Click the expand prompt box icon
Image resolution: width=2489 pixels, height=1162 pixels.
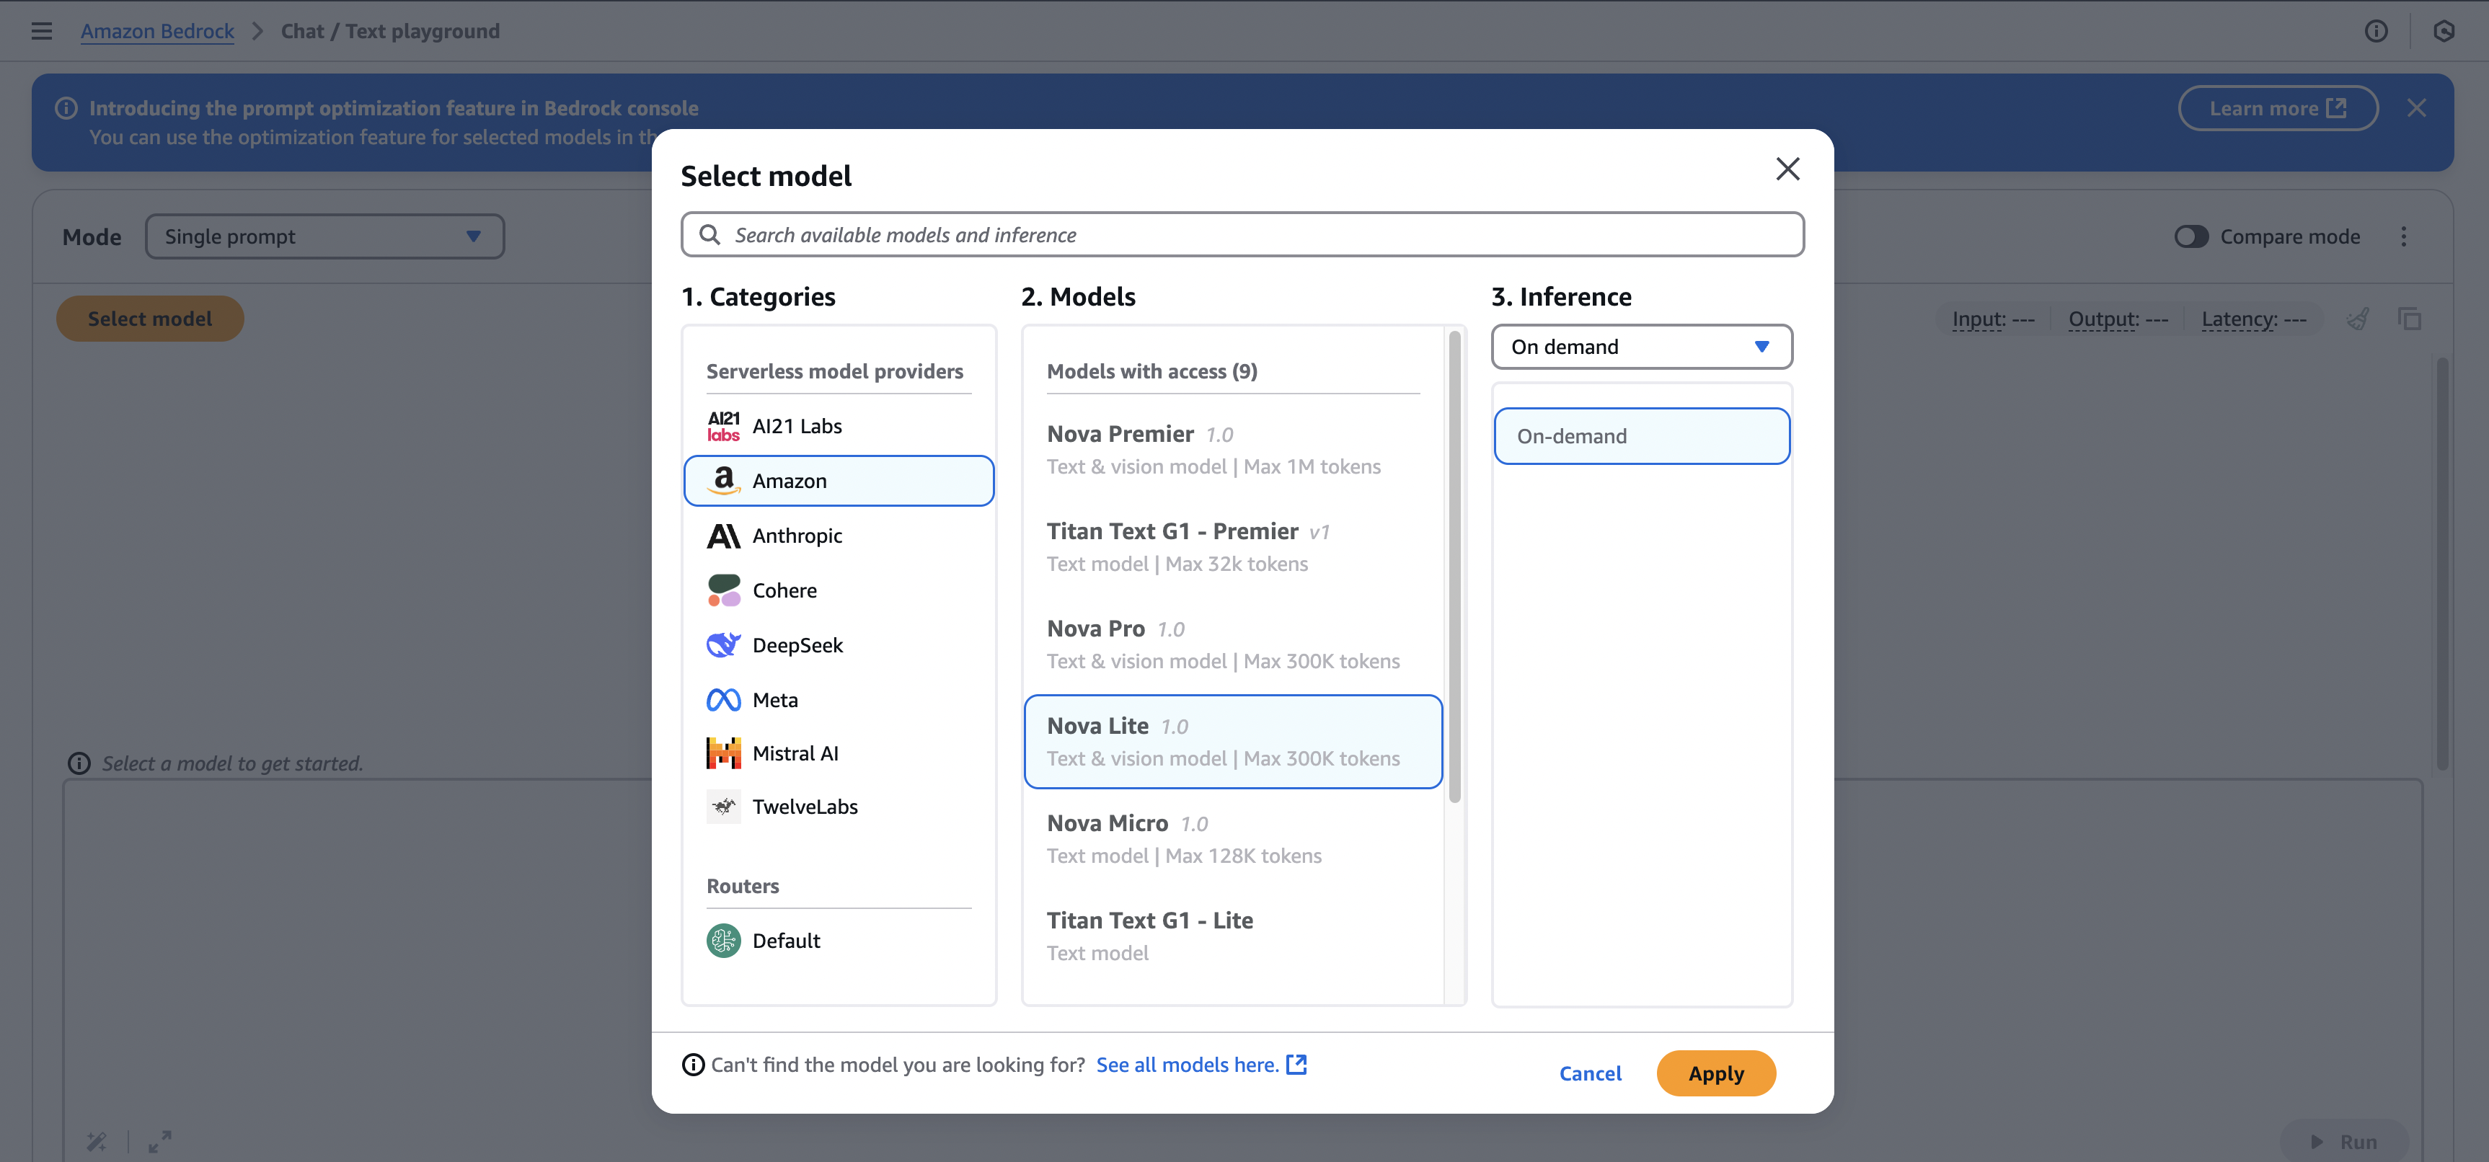click(x=159, y=1142)
